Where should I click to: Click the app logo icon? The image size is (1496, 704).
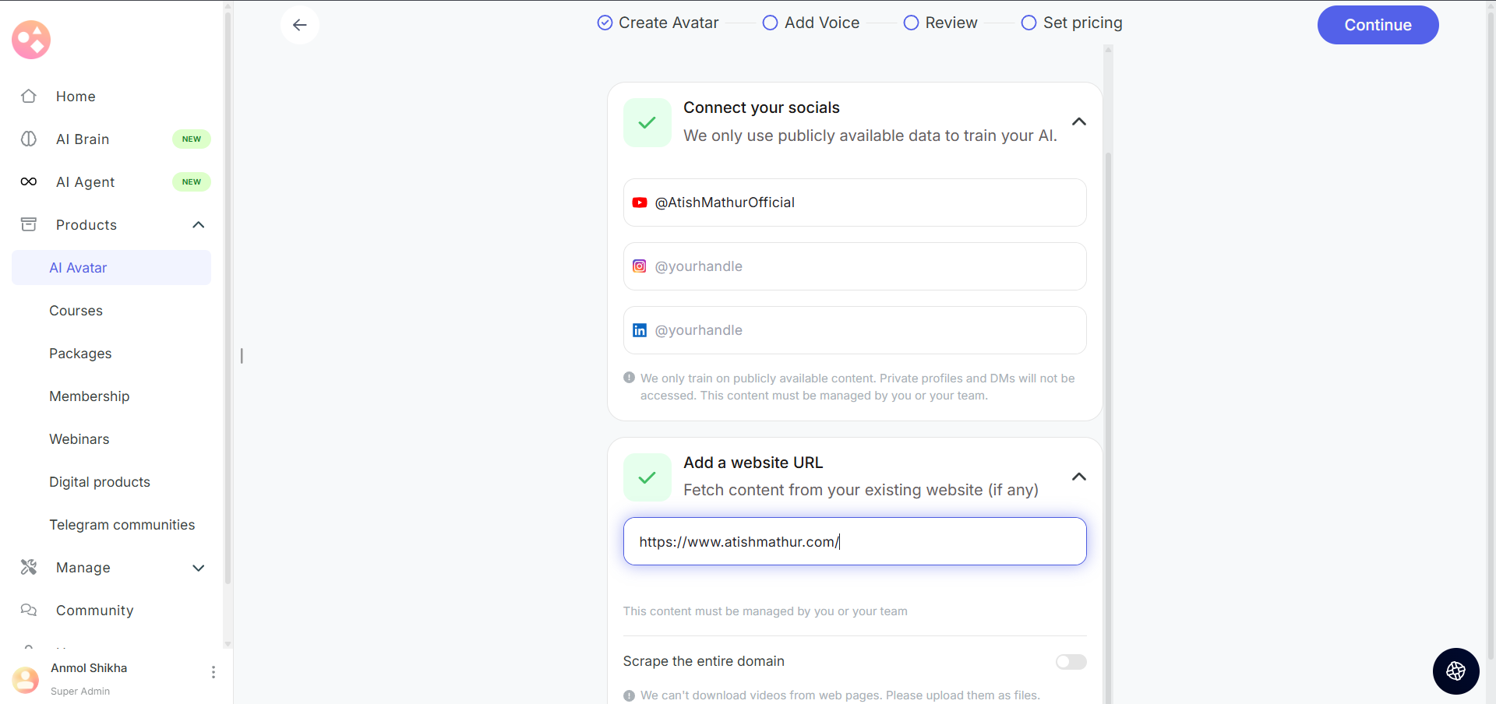[x=31, y=40]
